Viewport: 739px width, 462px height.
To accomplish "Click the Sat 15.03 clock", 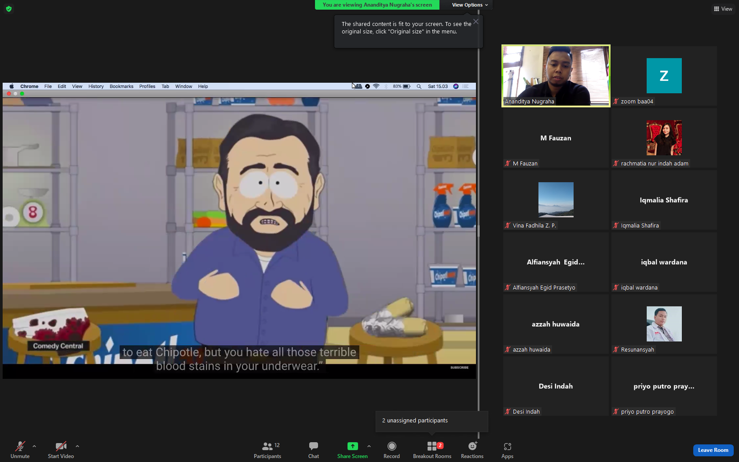I will pyautogui.click(x=438, y=86).
